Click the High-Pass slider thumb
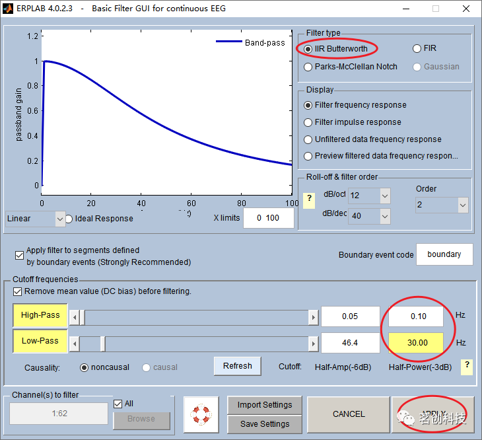 click(x=82, y=318)
